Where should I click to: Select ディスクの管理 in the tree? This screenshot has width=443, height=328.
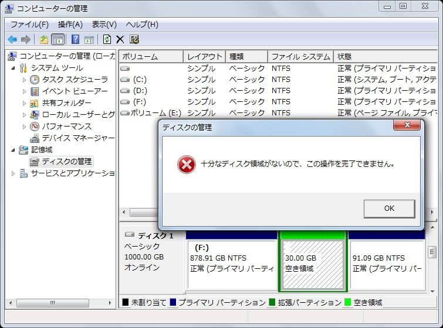[67, 162]
